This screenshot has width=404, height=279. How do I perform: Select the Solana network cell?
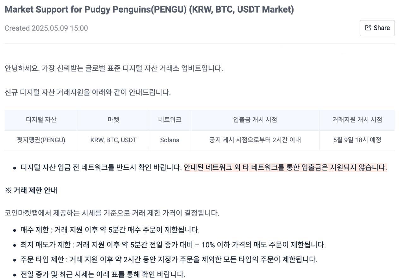point(170,140)
